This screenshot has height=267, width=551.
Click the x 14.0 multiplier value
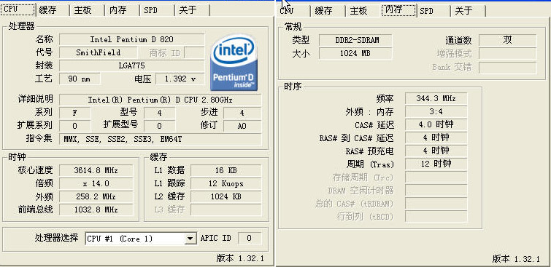point(96,183)
